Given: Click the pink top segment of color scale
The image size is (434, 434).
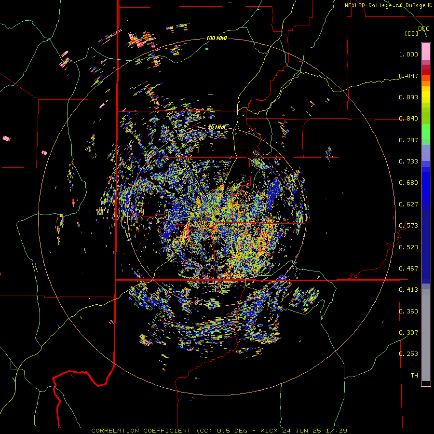Looking at the screenshot, I should pos(426,52).
